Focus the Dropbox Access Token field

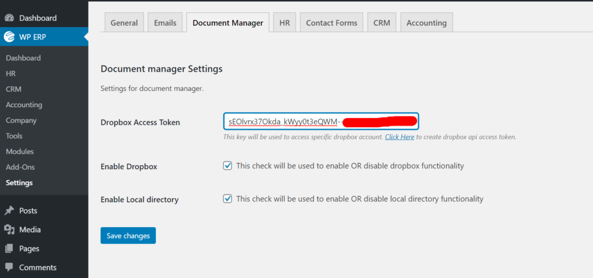pyautogui.click(x=321, y=122)
